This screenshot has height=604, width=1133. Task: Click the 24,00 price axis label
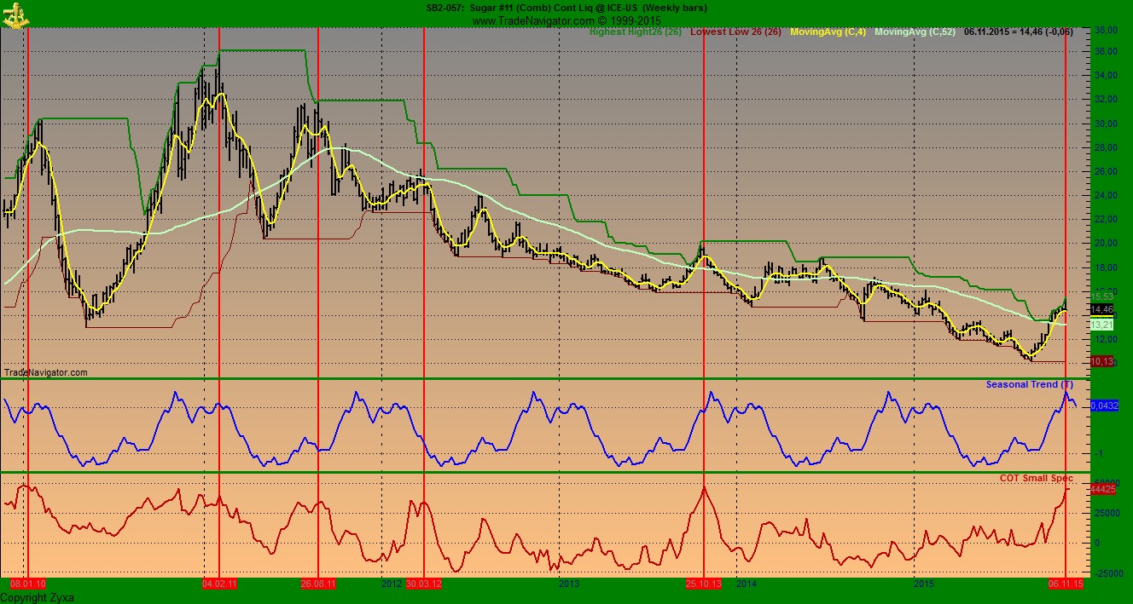[1106, 195]
